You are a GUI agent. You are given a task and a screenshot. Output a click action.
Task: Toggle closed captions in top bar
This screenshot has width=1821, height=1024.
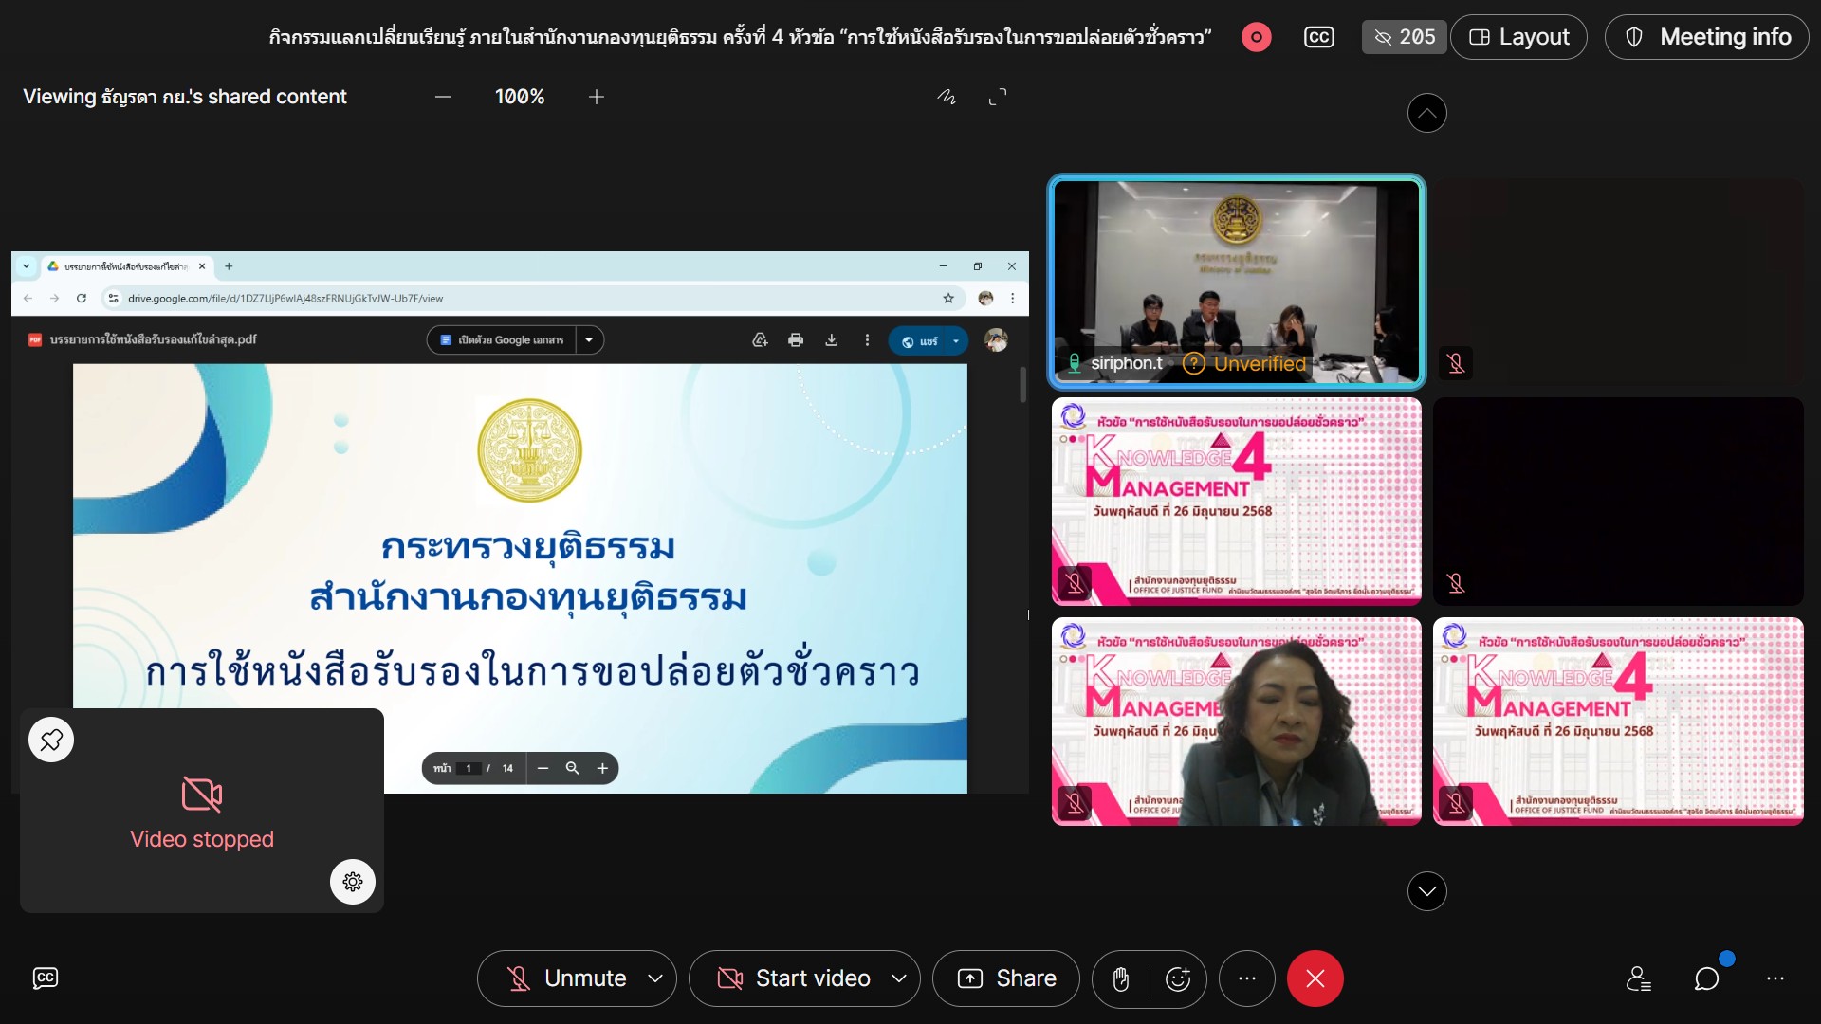tap(1319, 37)
